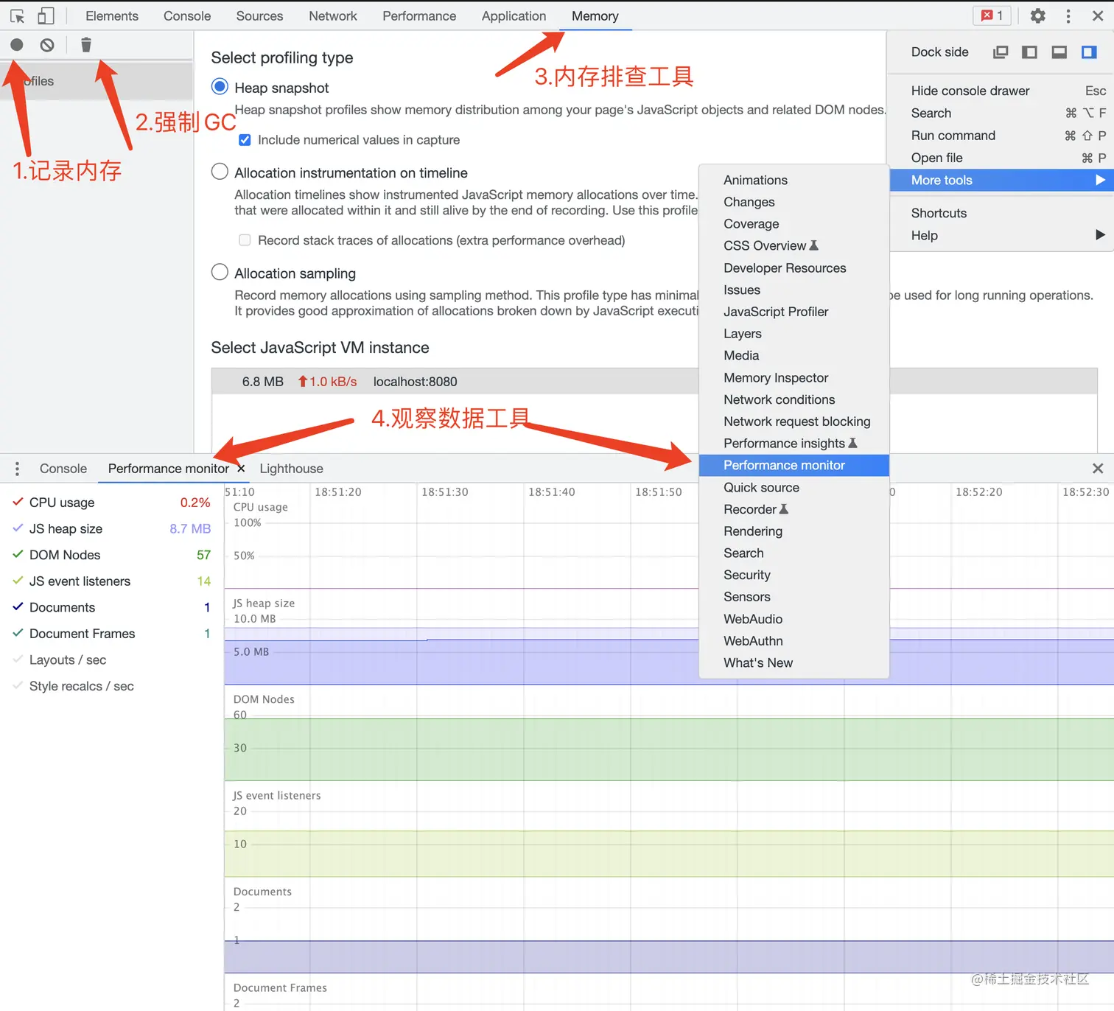Select the localhost:8080 VM instance row
Image resolution: width=1114 pixels, height=1011 pixels.
(x=654, y=382)
